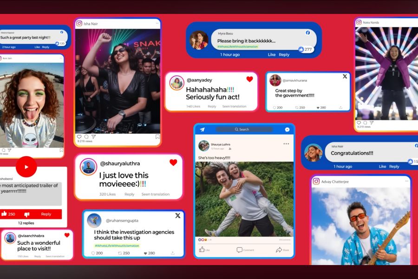Toggle the bookmark on Isha Nair's Instagram post

click(x=157, y=137)
